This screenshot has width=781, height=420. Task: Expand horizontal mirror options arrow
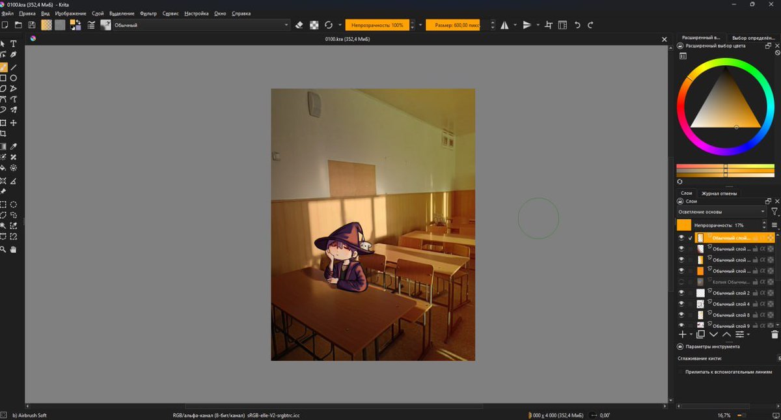[x=515, y=25]
